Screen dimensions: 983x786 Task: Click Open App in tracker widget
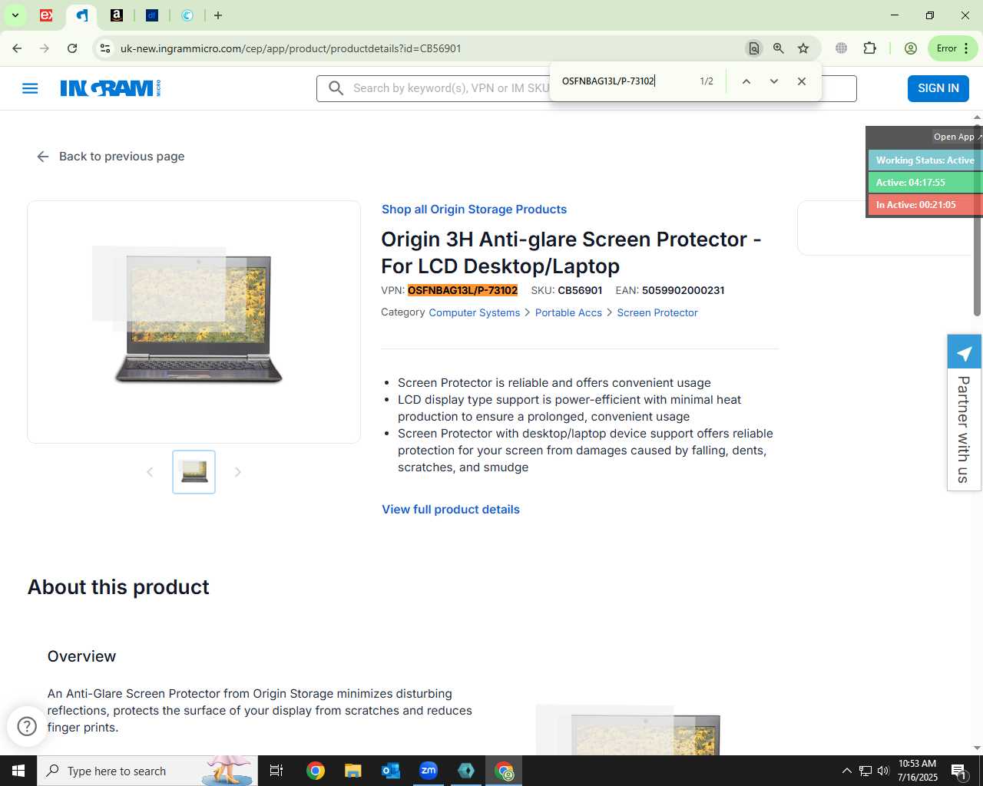point(956,137)
